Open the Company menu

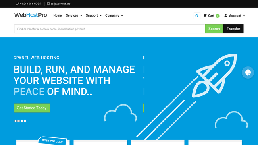point(114,15)
